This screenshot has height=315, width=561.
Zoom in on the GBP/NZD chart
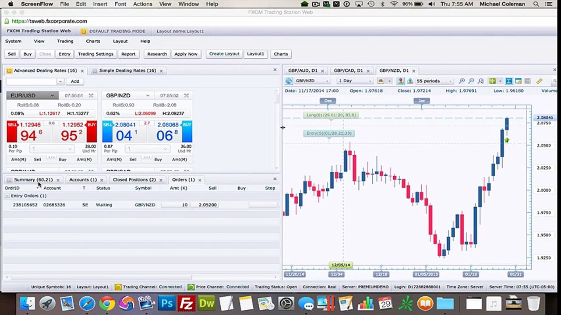tap(462, 81)
